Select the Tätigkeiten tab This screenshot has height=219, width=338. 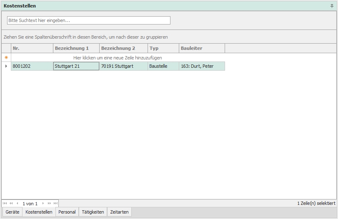(x=93, y=212)
